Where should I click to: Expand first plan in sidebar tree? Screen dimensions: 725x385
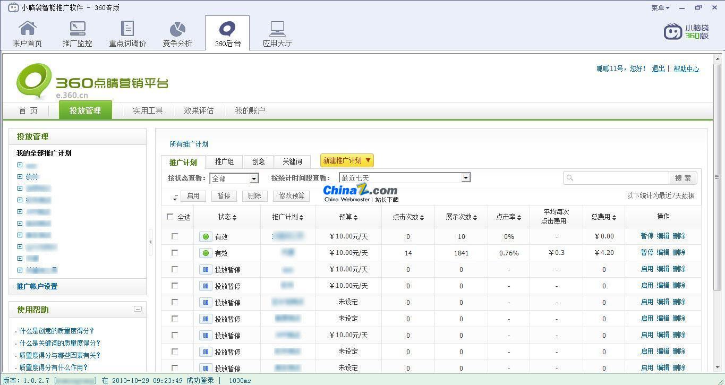point(20,165)
